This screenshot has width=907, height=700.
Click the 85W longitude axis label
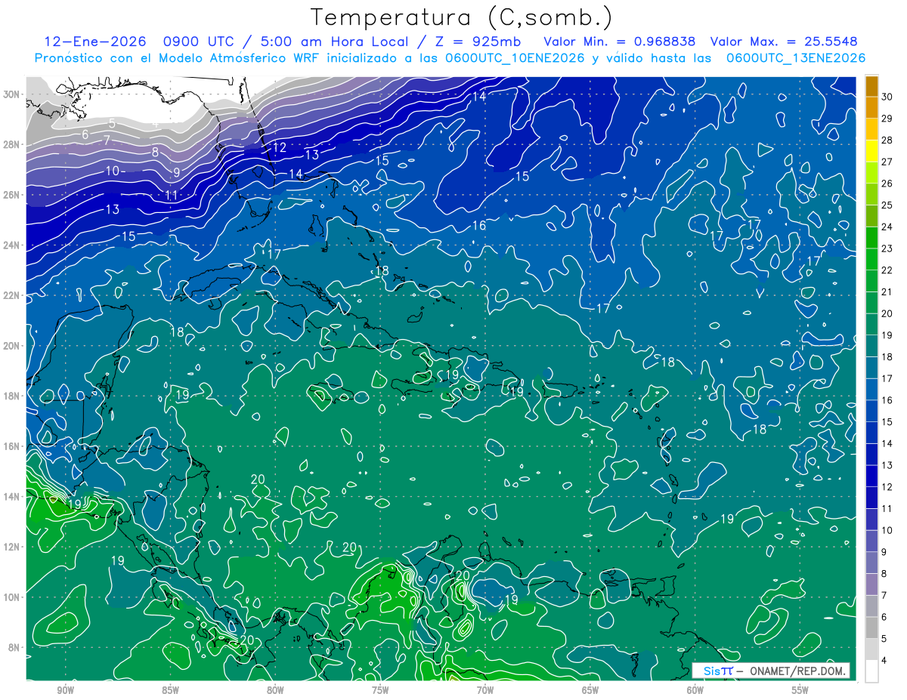point(170,690)
